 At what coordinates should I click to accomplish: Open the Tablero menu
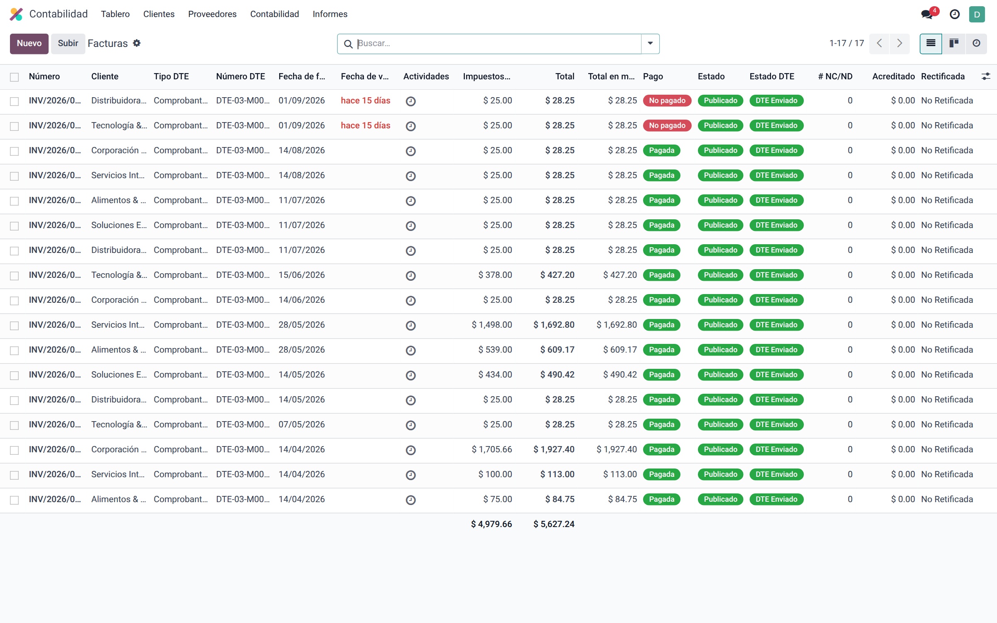click(115, 14)
